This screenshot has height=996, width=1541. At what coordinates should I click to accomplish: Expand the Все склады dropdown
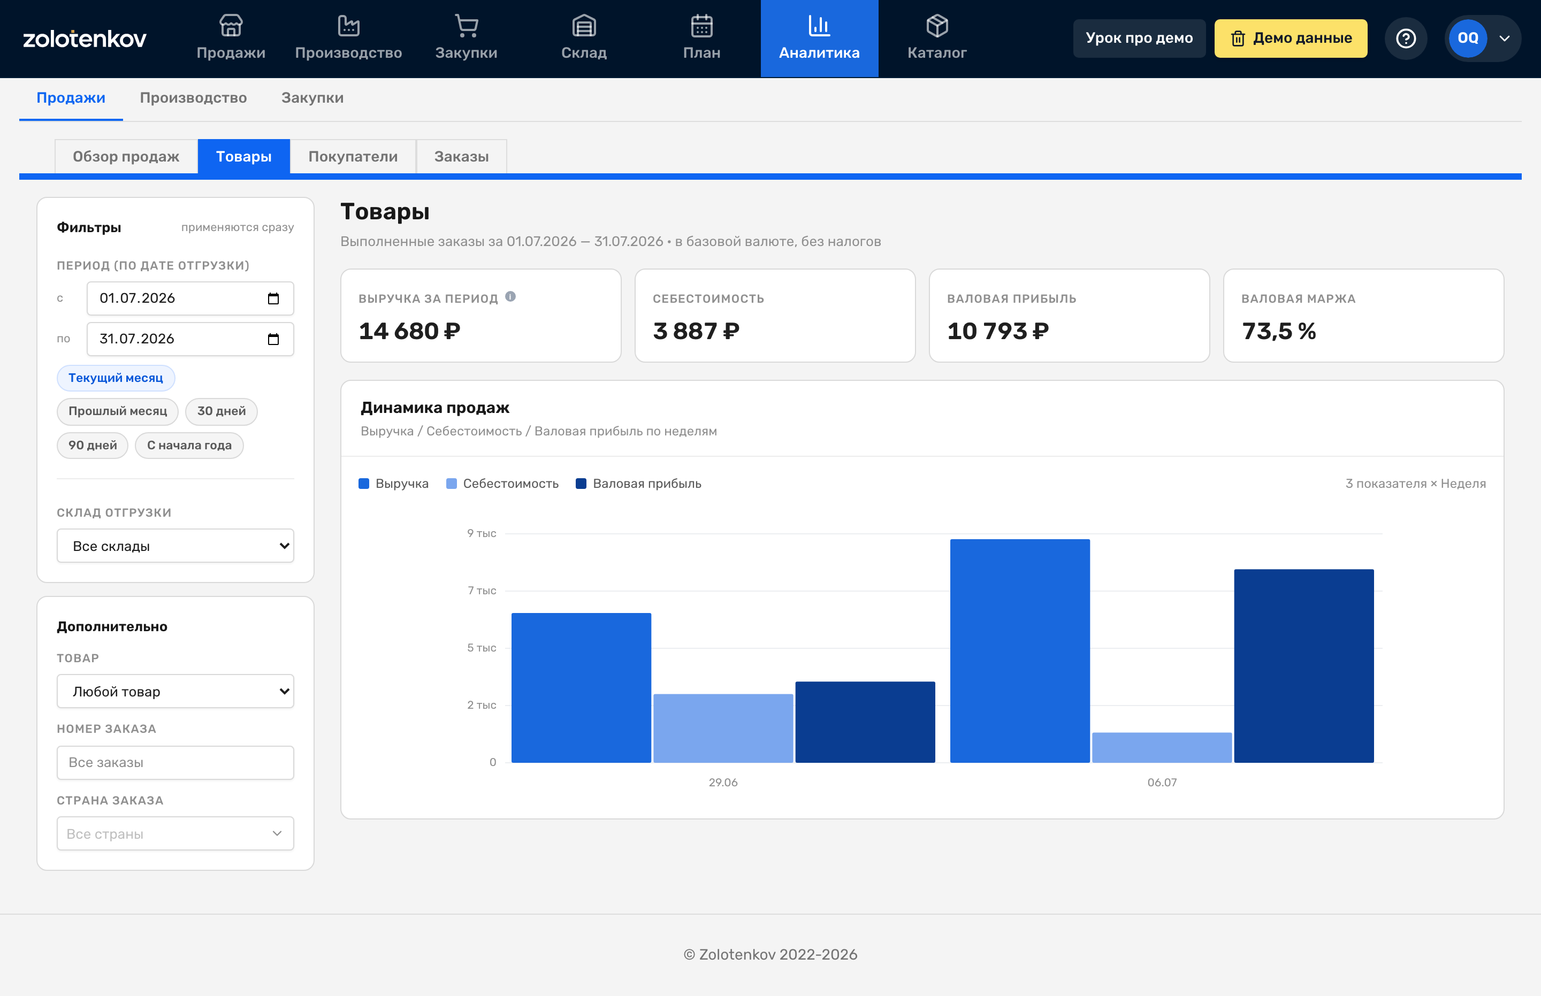tap(176, 546)
